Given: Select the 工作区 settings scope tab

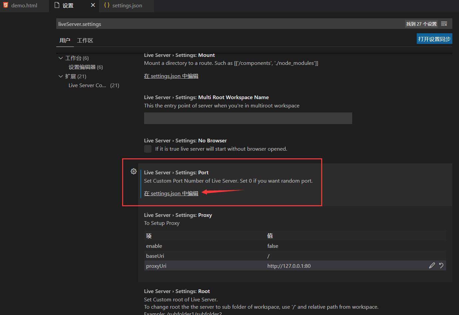Looking at the screenshot, I should tap(85, 41).
